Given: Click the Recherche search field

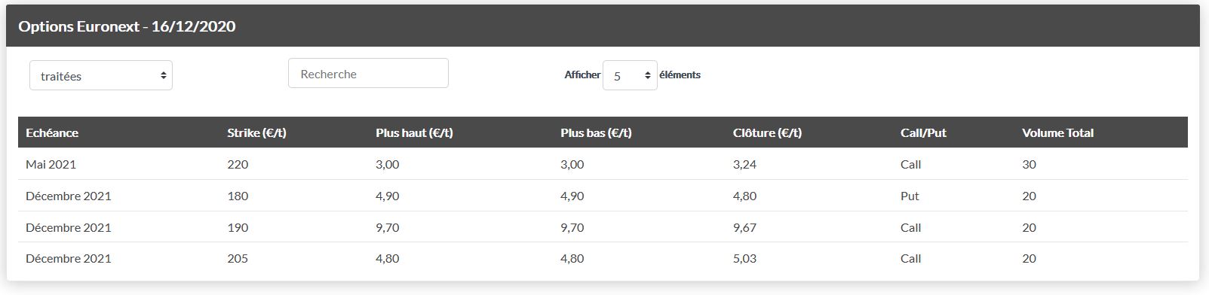Looking at the screenshot, I should pos(368,73).
